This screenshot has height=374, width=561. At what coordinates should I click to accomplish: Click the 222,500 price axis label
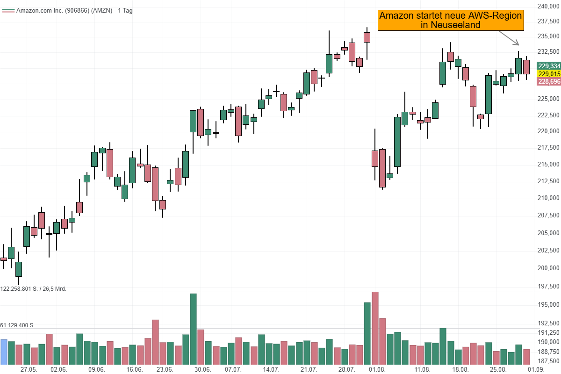click(549, 115)
